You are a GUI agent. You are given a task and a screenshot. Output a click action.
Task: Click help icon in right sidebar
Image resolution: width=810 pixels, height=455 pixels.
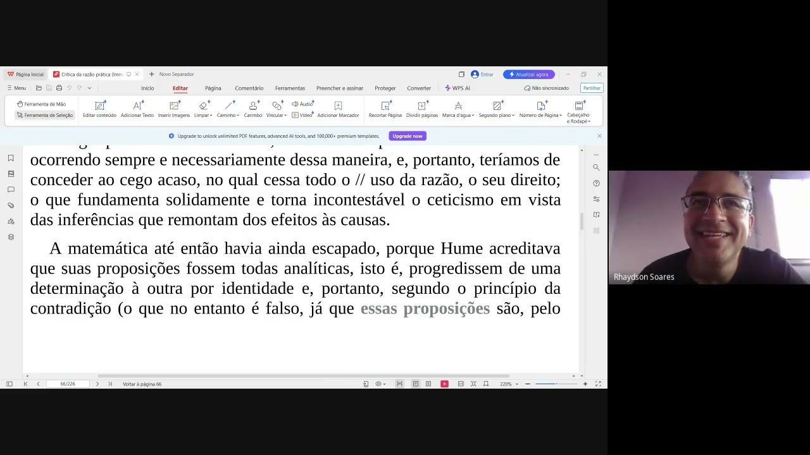coord(596,183)
